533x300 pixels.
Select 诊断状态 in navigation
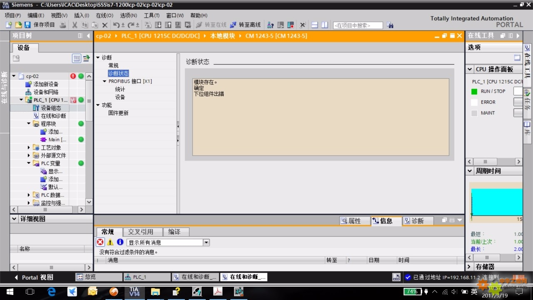click(x=118, y=73)
